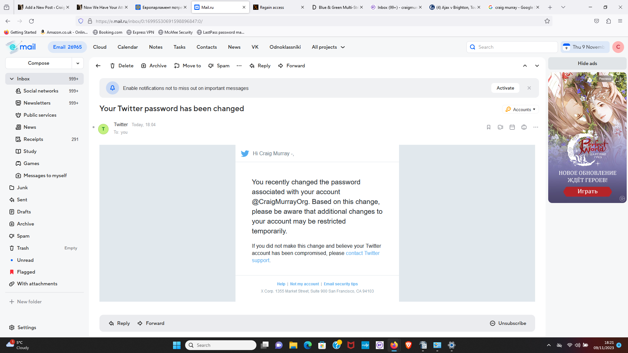
Task: Open the Calendar section
Action: tap(128, 47)
